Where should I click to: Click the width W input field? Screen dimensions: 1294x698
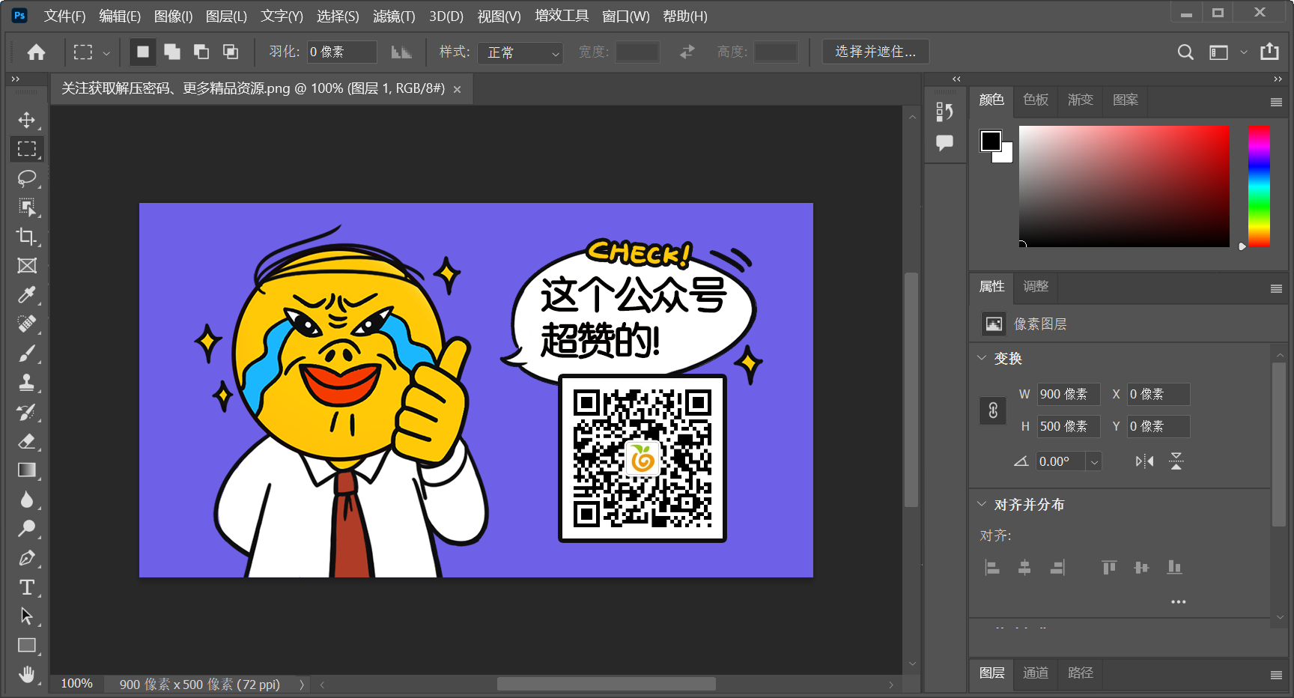1068,394
